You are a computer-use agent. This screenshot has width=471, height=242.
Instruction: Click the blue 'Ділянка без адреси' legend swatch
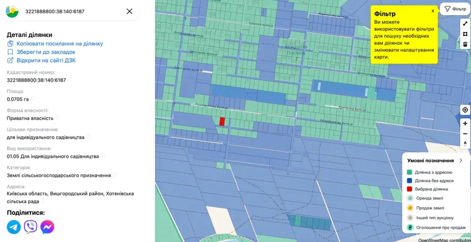pos(409,181)
